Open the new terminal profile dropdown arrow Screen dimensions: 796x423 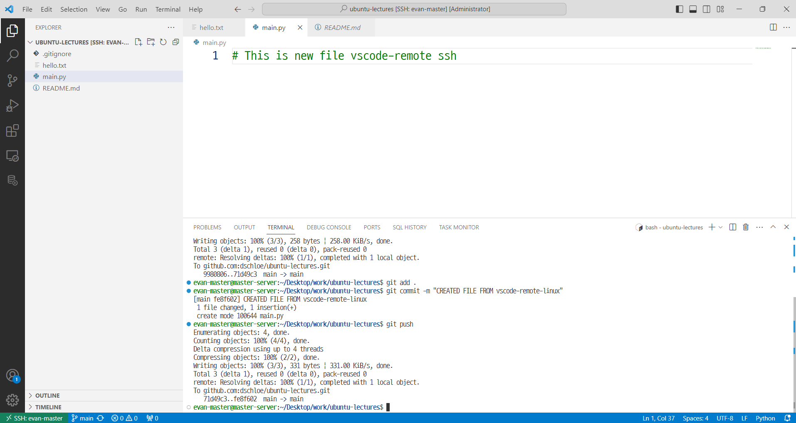[721, 227]
